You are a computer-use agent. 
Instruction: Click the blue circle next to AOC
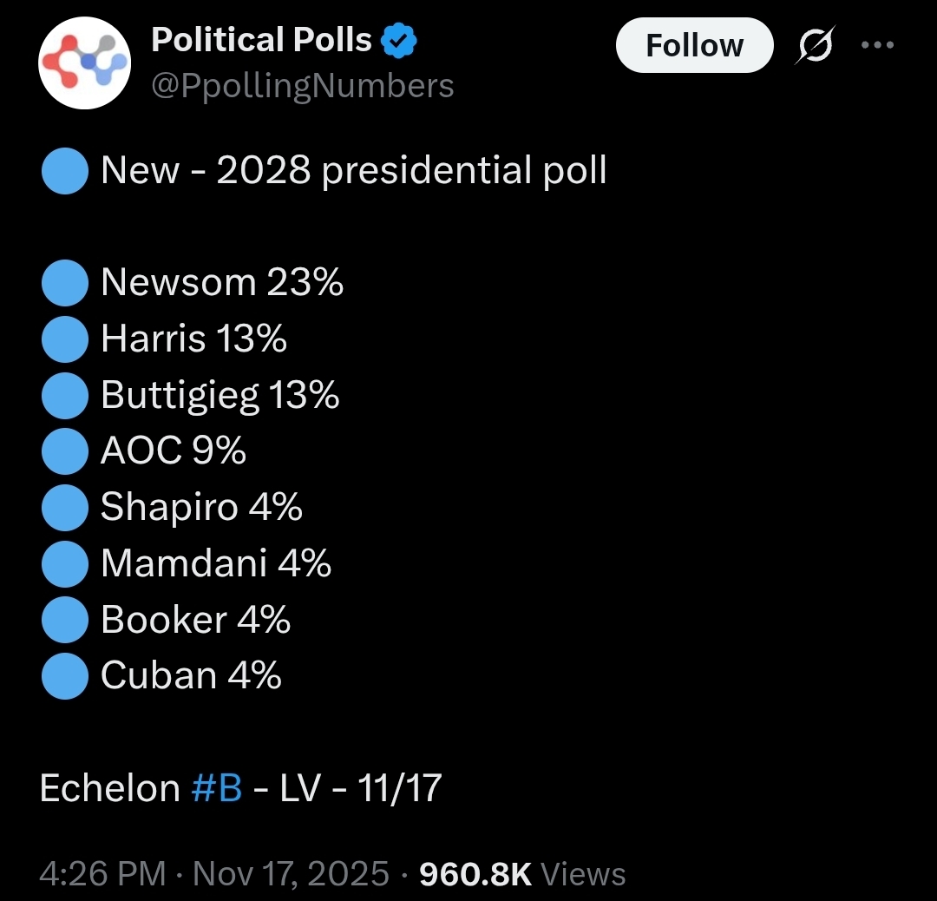click(64, 451)
